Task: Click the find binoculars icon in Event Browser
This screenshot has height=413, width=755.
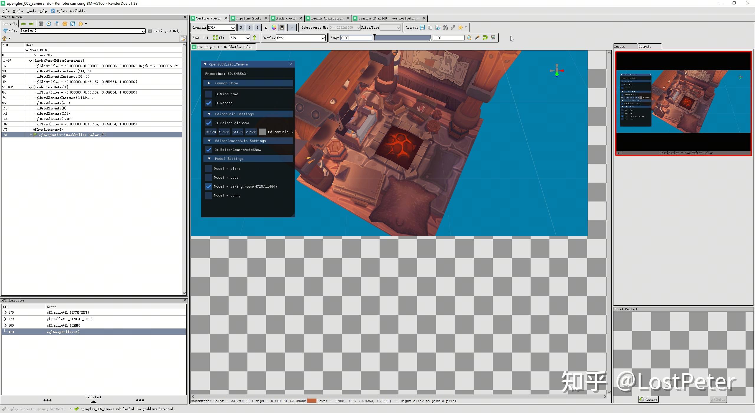Action: point(41,24)
